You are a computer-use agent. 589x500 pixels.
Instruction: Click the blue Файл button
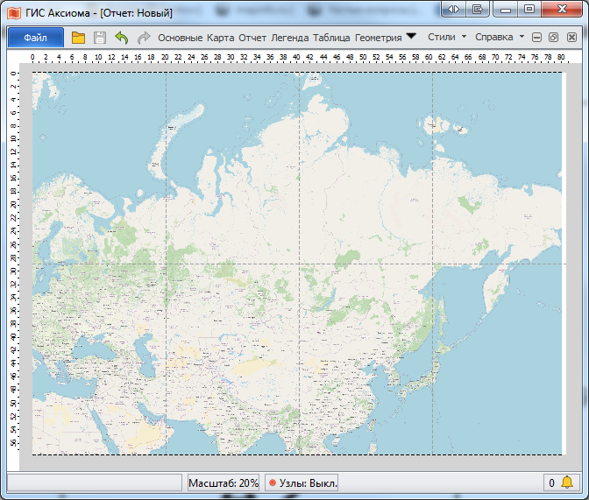tap(36, 38)
